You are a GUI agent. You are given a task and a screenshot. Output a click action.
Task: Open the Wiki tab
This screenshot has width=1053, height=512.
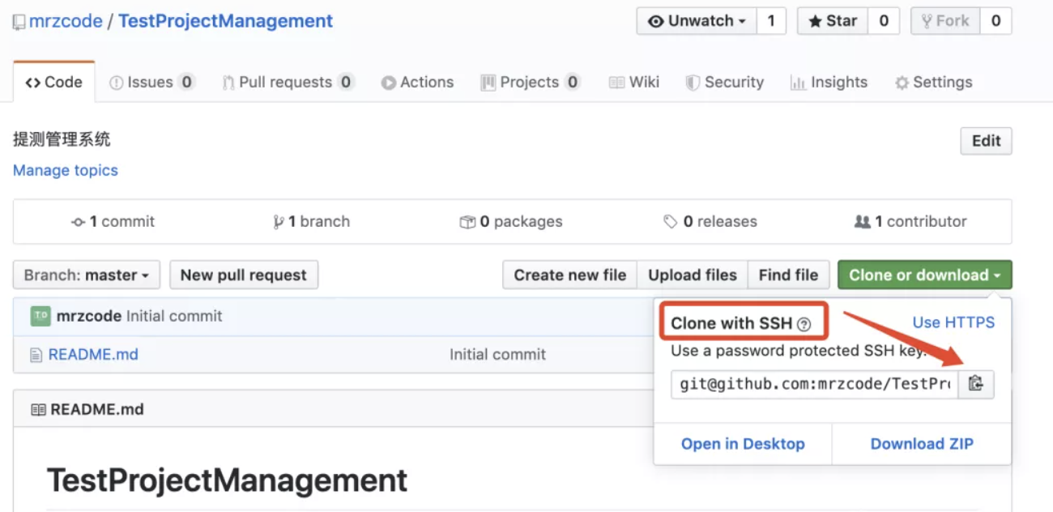point(634,82)
